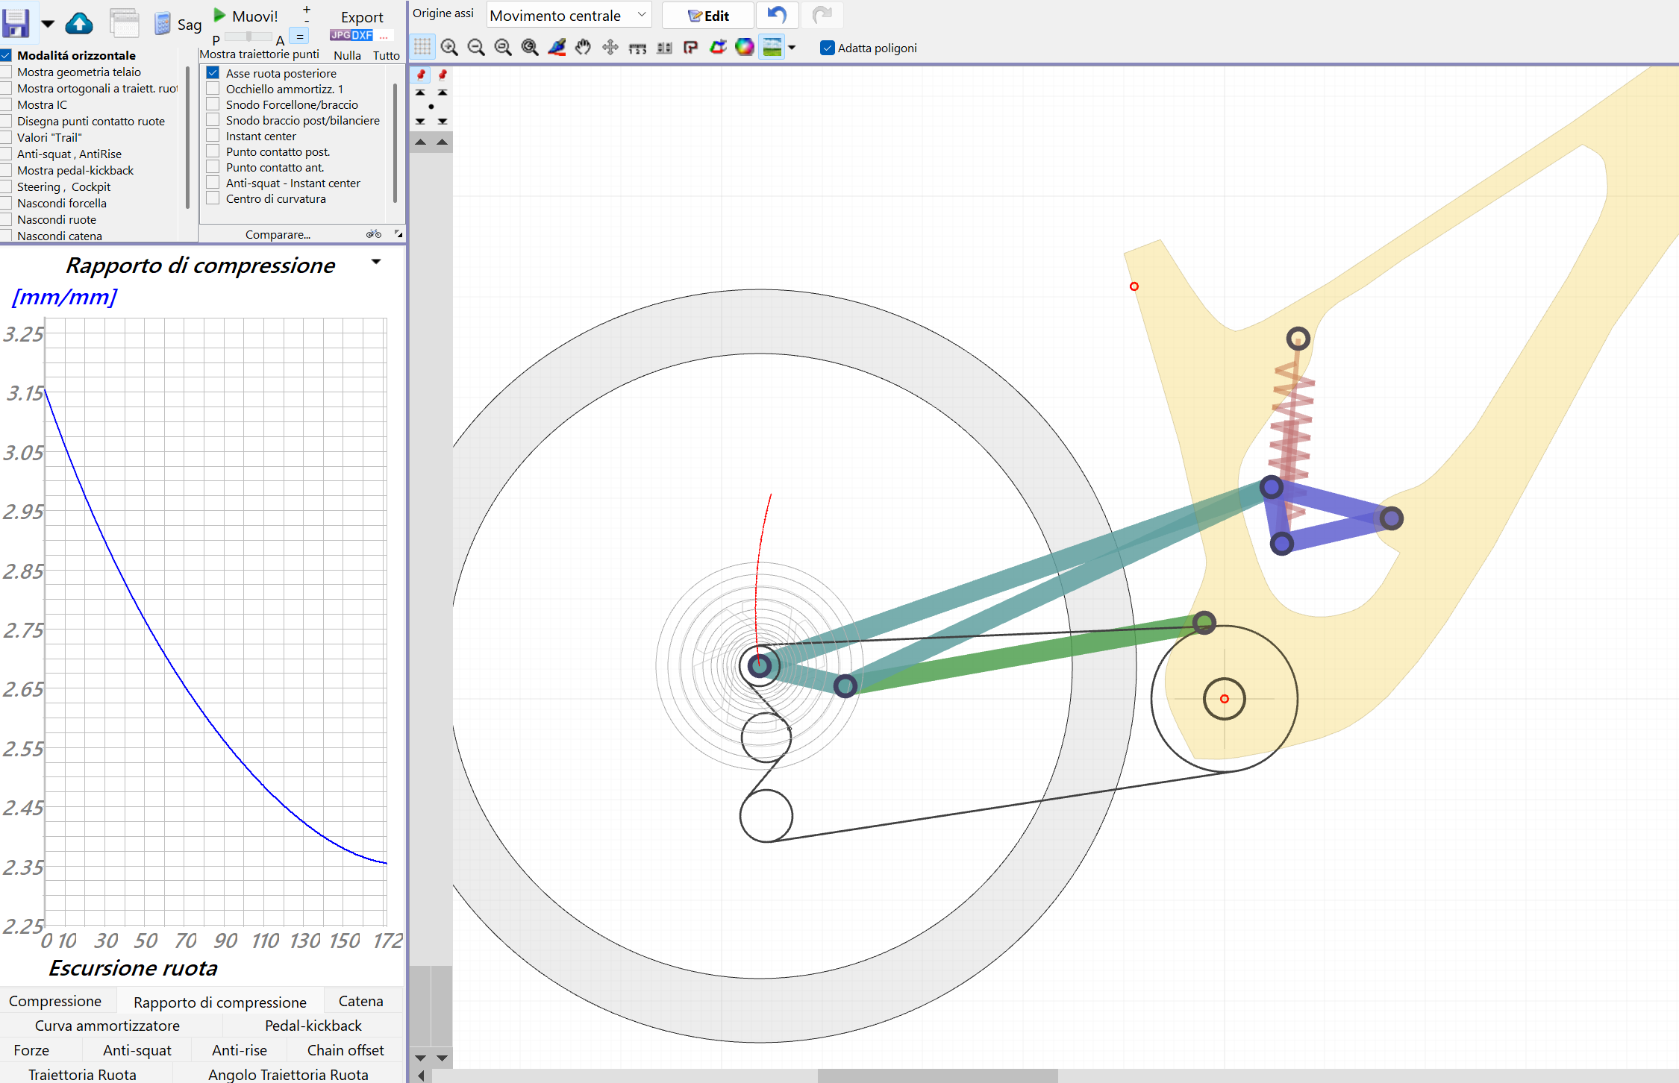Click the zoom out magnifier
Screen dimensions: 1679x1083
coord(476,48)
